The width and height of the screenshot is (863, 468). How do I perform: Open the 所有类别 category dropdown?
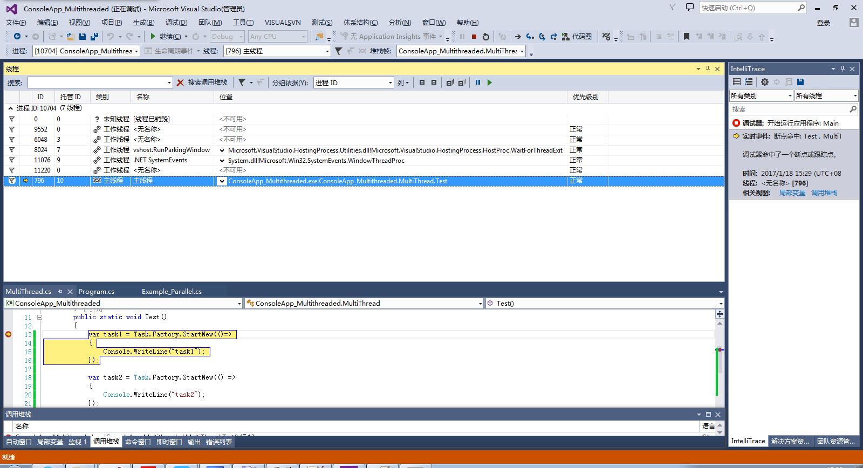[x=761, y=95]
